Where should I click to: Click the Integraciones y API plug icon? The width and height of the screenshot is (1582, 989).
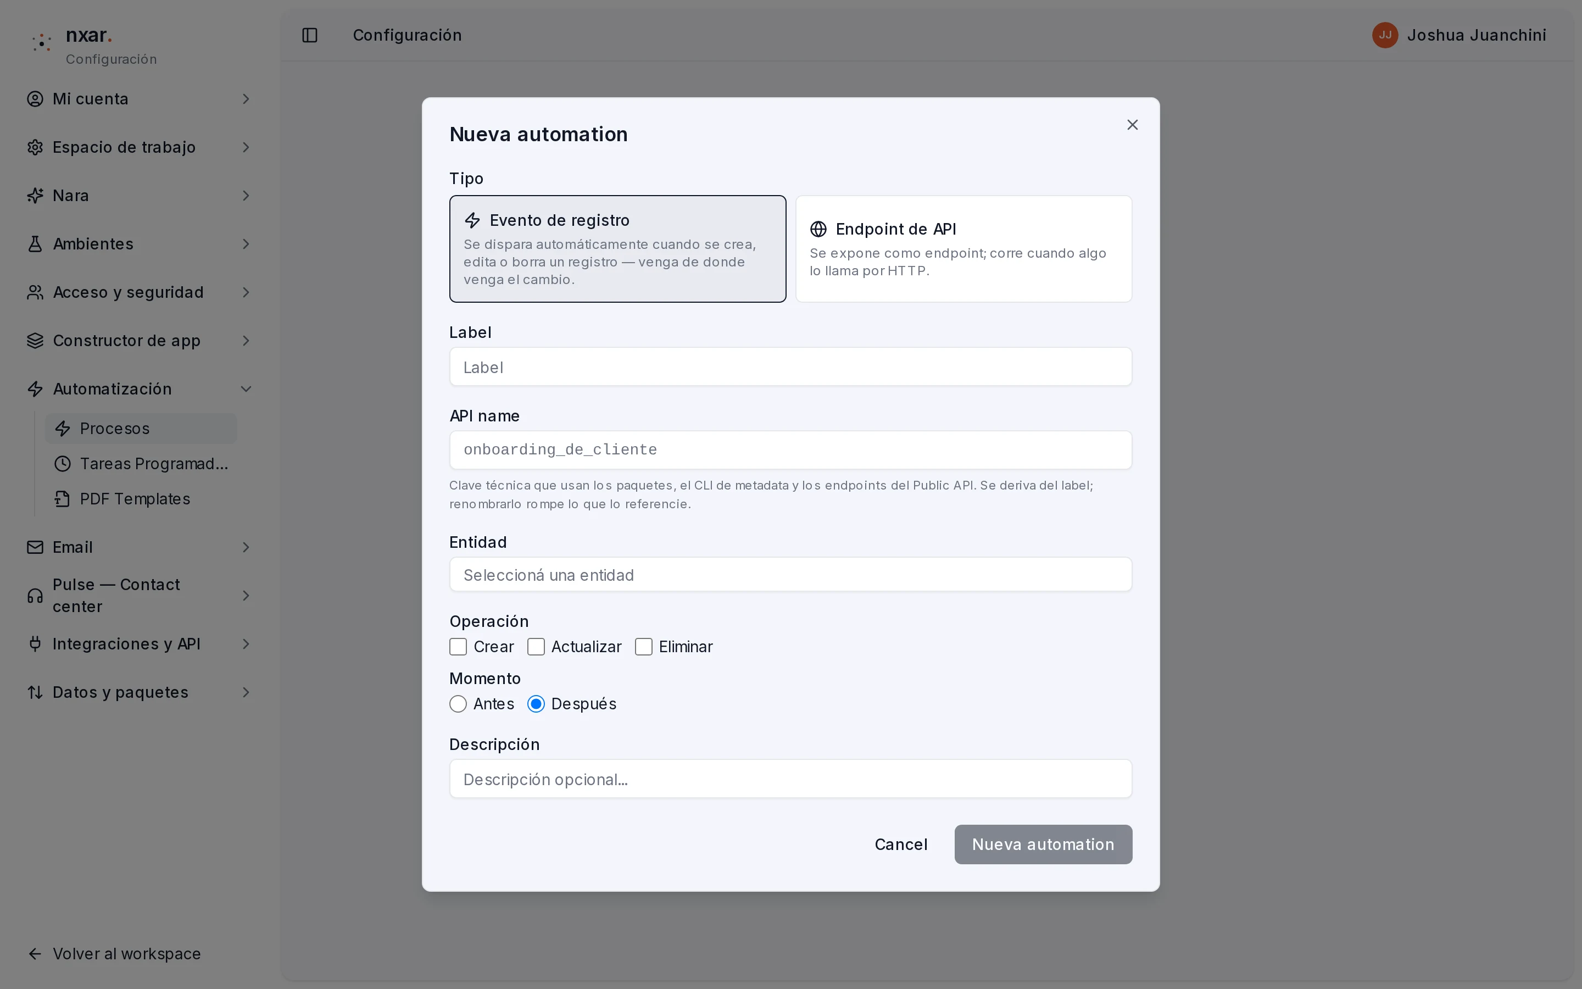[35, 644]
